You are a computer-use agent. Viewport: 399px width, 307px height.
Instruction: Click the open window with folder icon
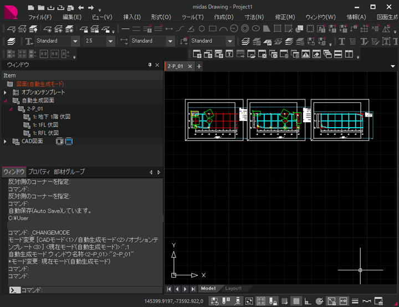251,54
